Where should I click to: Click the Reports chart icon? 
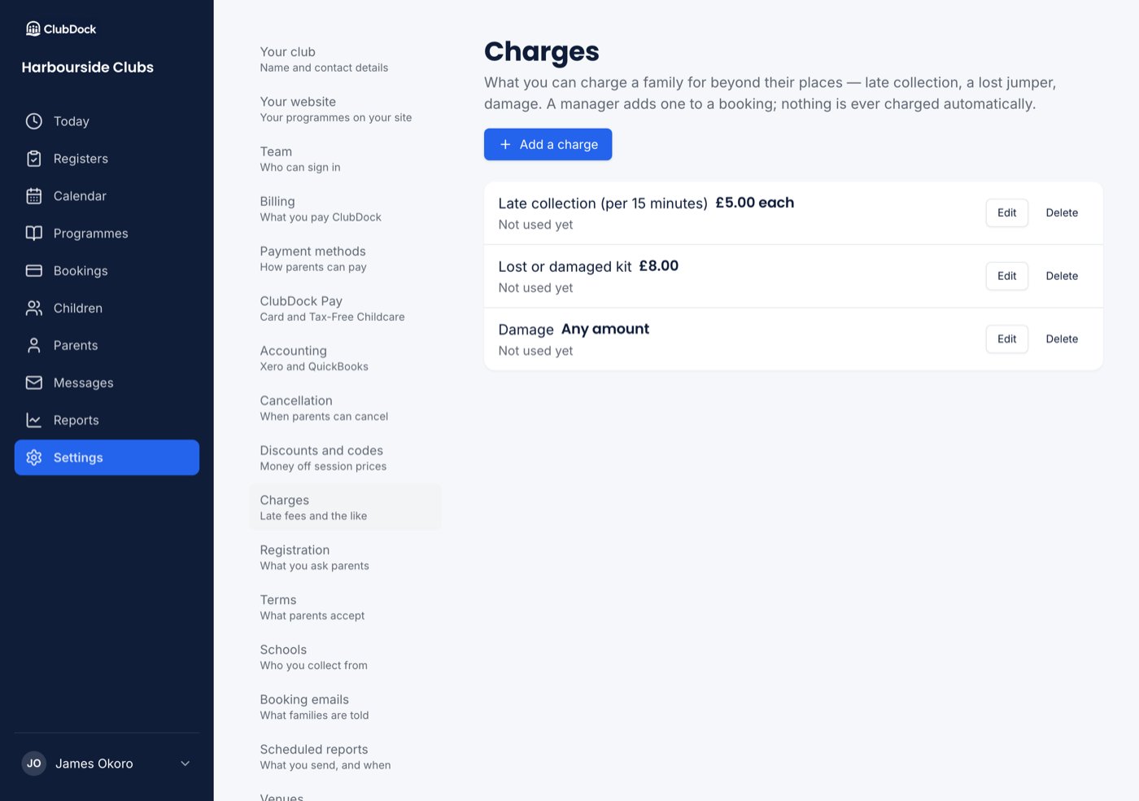(33, 420)
